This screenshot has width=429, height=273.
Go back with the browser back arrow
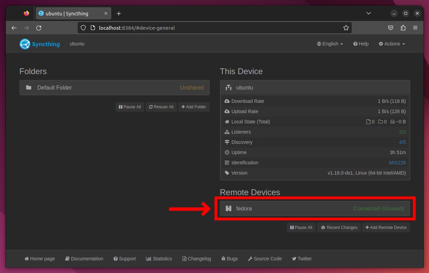(14, 28)
